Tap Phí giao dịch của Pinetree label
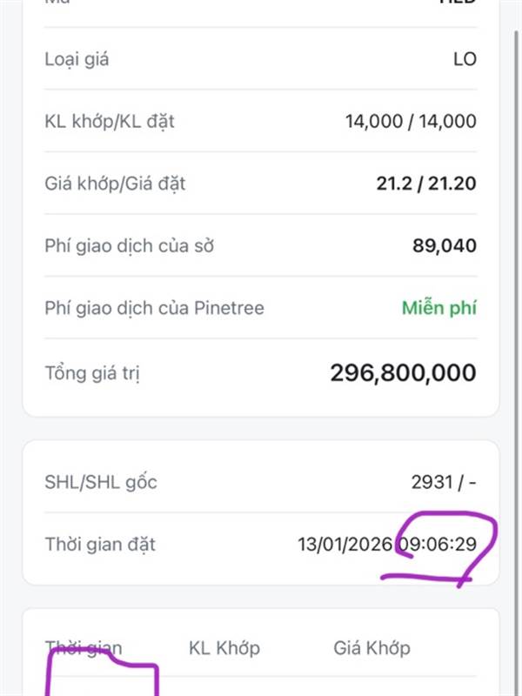The height and width of the screenshot is (696, 522). [155, 308]
